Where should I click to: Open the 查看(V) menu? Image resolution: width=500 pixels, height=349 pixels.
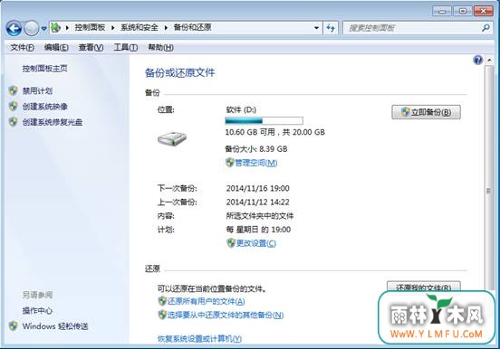(x=91, y=47)
